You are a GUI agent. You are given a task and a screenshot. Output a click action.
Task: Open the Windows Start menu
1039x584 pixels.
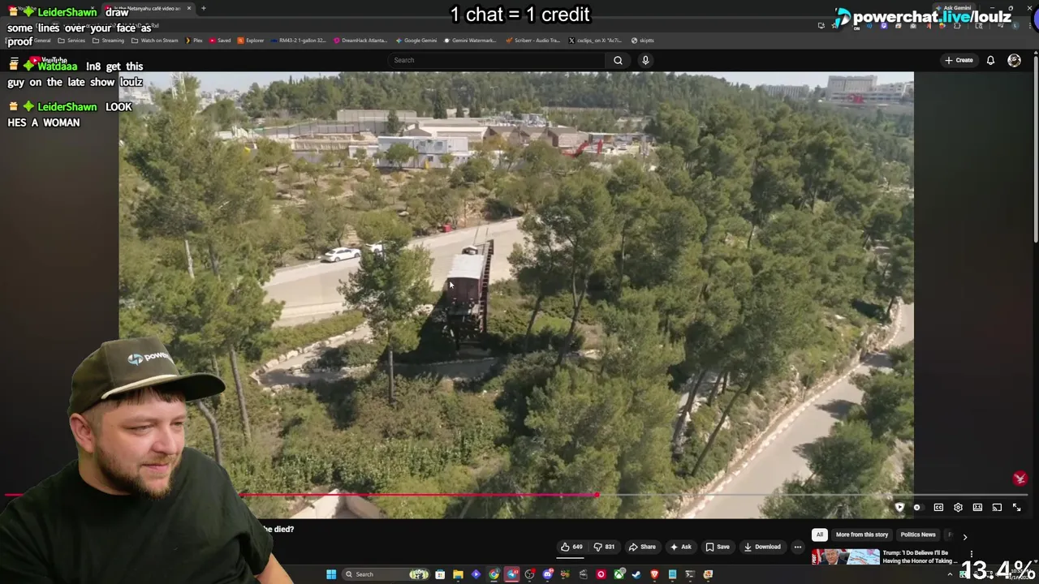[x=331, y=574]
